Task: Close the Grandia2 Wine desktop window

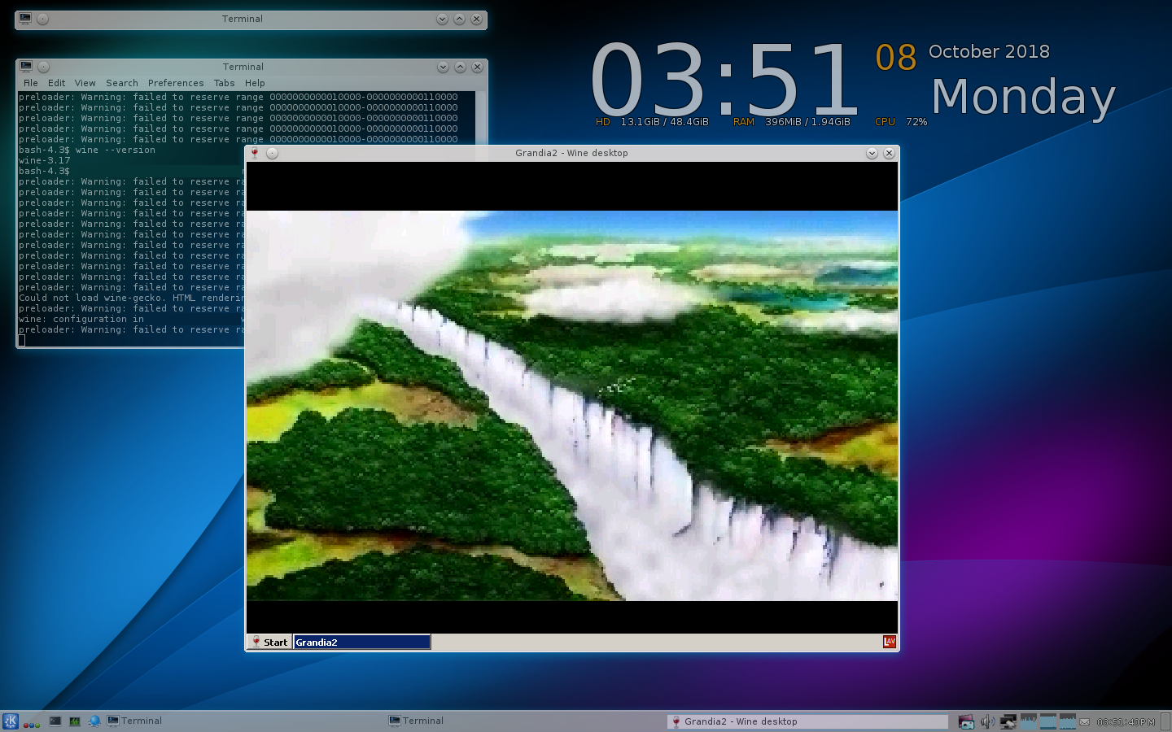Action: 890,153
